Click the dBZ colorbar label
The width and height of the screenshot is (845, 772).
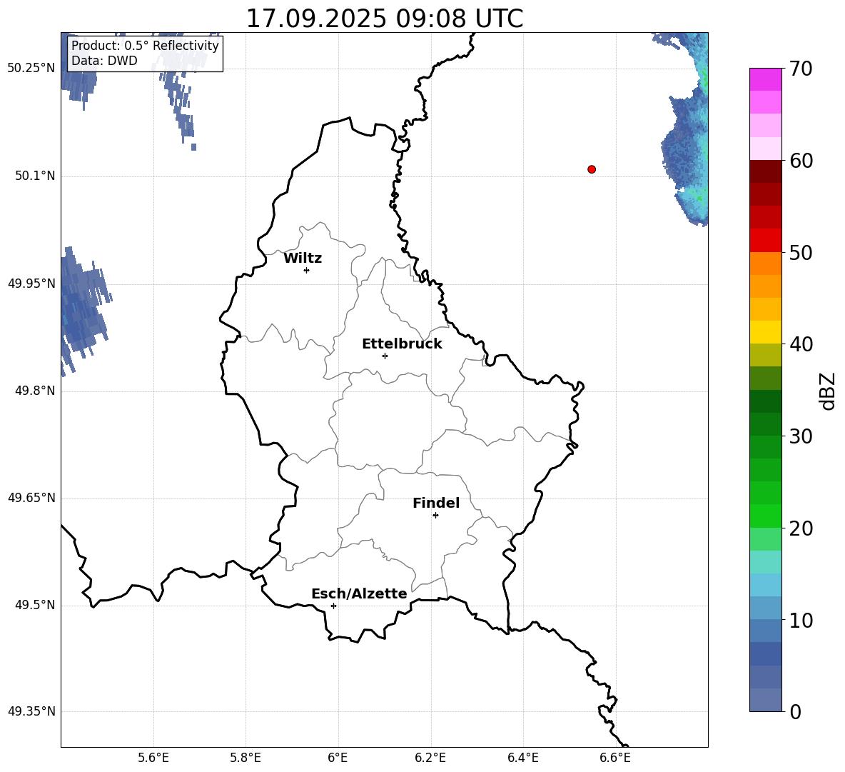click(829, 391)
